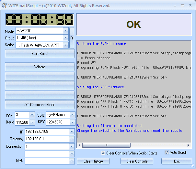Screen dimensions: 196x169
Task: Expand the Baud rate dropdown arrow
Action: 32,122
